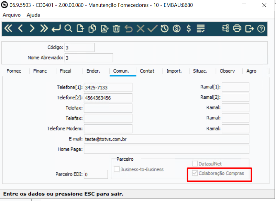Switch to the Contat tab
The image size is (276, 201).
tap(147, 71)
